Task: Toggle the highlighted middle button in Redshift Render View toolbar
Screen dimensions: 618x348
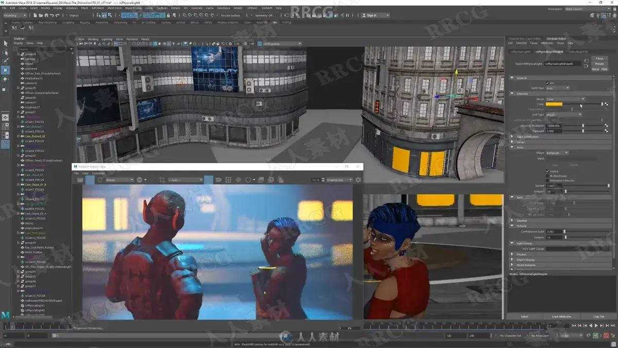Action: click(209, 180)
